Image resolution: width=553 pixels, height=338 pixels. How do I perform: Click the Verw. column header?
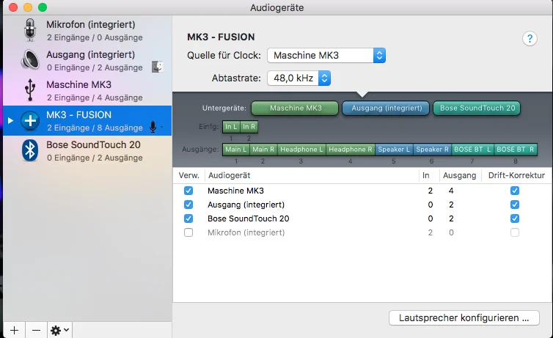point(188,175)
